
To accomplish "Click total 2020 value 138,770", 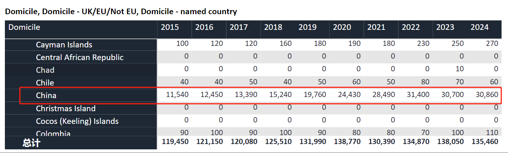I will [347, 142].
